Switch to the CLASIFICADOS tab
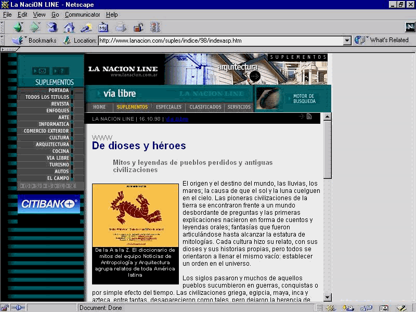This screenshot has width=416, height=312. point(205,107)
